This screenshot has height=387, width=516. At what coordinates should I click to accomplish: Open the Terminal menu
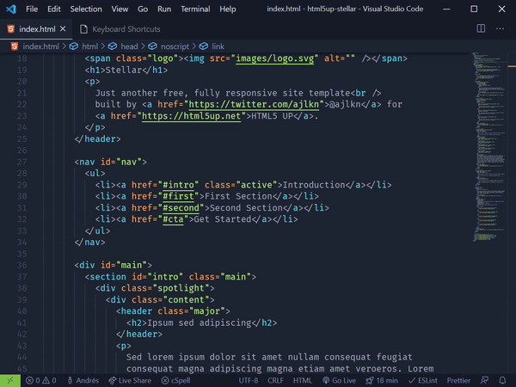(x=195, y=9)
